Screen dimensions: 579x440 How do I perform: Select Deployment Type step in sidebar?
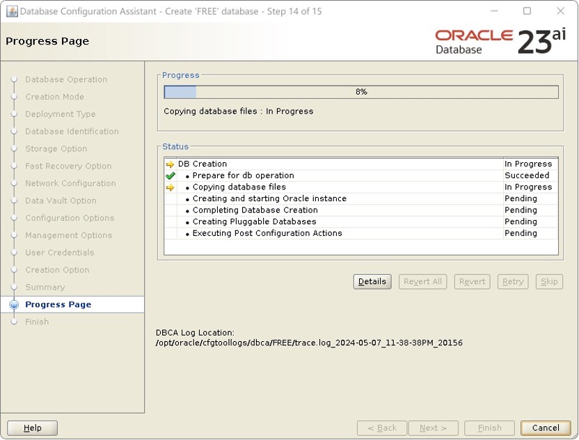click(x=60, y=114)
